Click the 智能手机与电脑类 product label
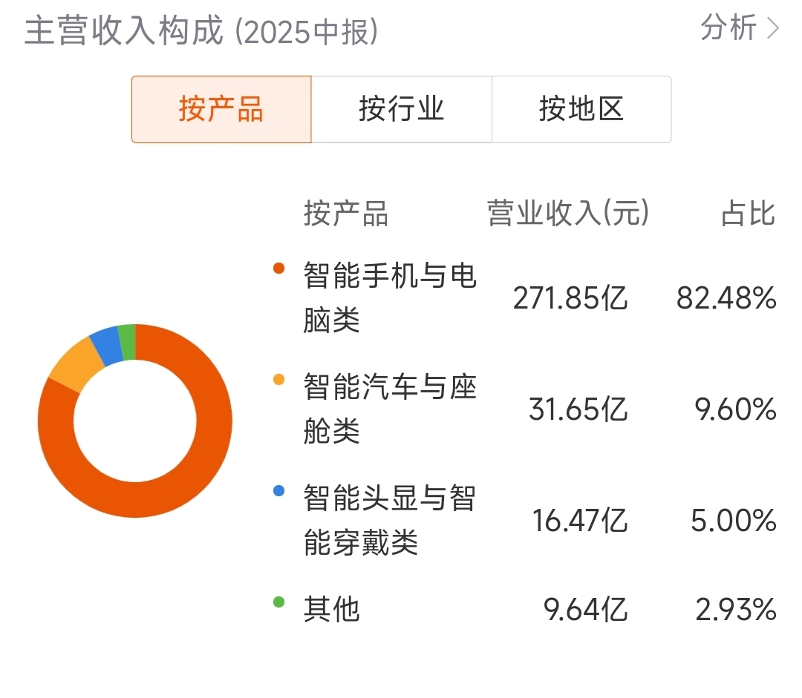The width and height of the screenshot is (802, 698). coord(389,298)
